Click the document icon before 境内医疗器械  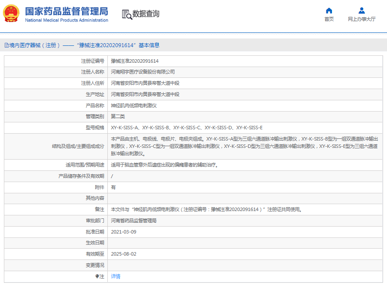(6, 45)
